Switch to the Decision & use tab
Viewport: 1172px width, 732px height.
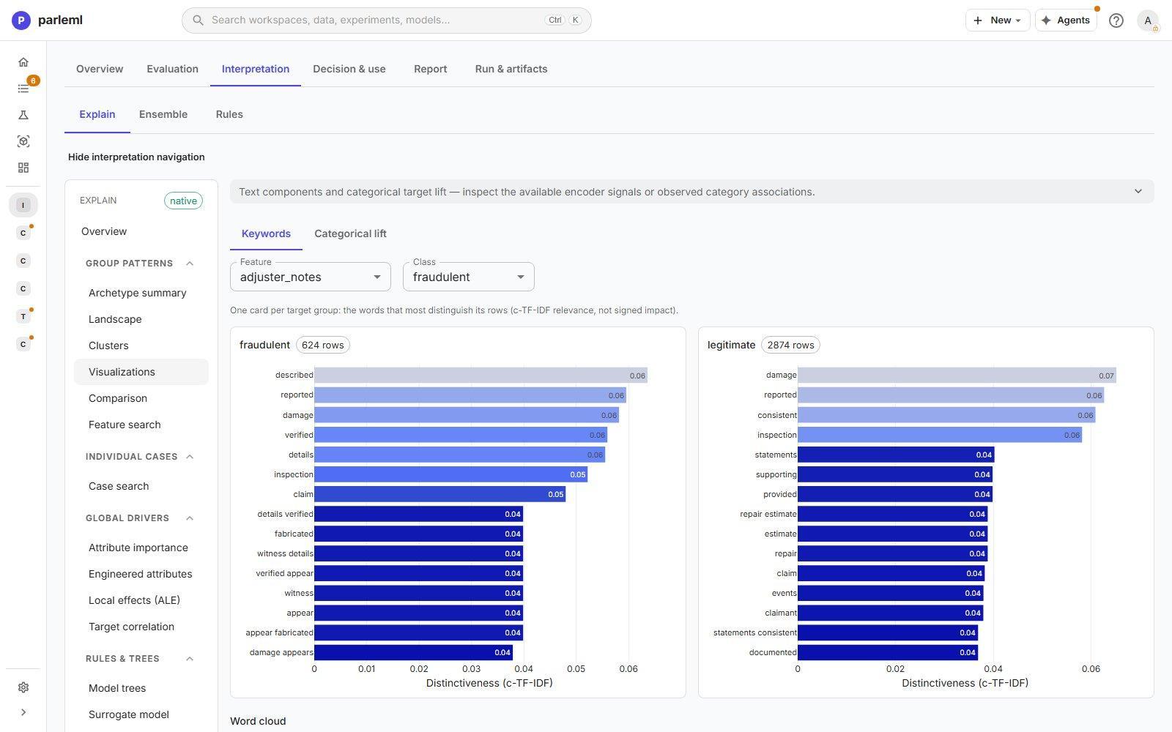click(349, 69)
